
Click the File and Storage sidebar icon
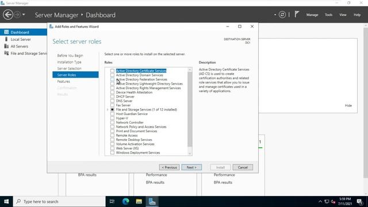pyautogui.click(x=6, y=53)
